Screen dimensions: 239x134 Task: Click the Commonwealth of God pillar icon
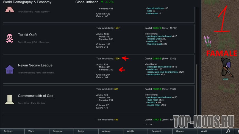tap(10, 99)
